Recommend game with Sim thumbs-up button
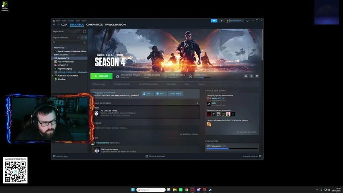 148,94
